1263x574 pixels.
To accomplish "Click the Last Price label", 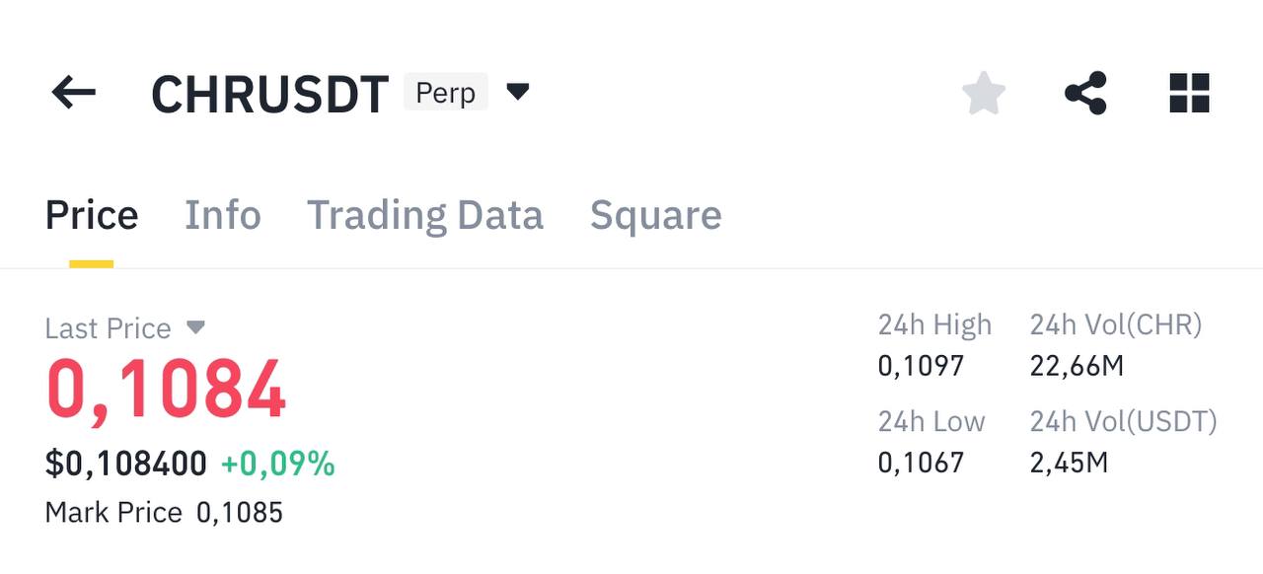I will click(x=109, y=328).
